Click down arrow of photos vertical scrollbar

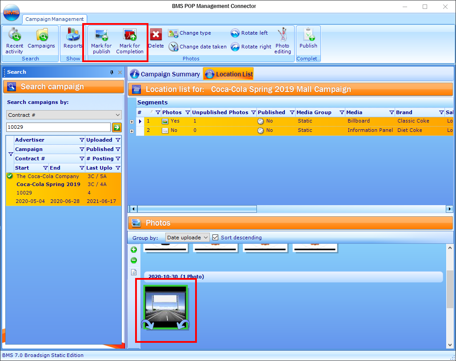[450, 345]
